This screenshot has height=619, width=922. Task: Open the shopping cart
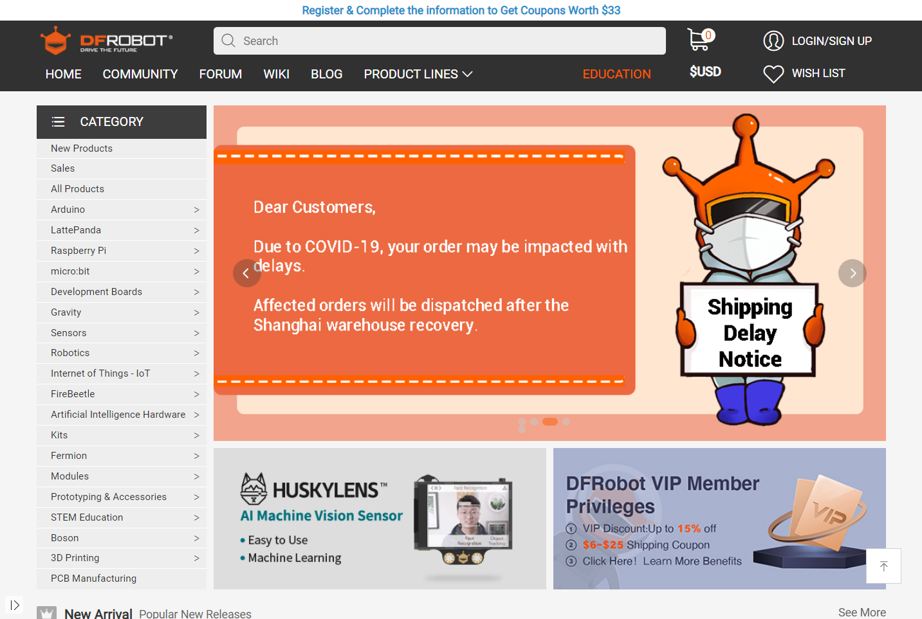click(699, 40)
